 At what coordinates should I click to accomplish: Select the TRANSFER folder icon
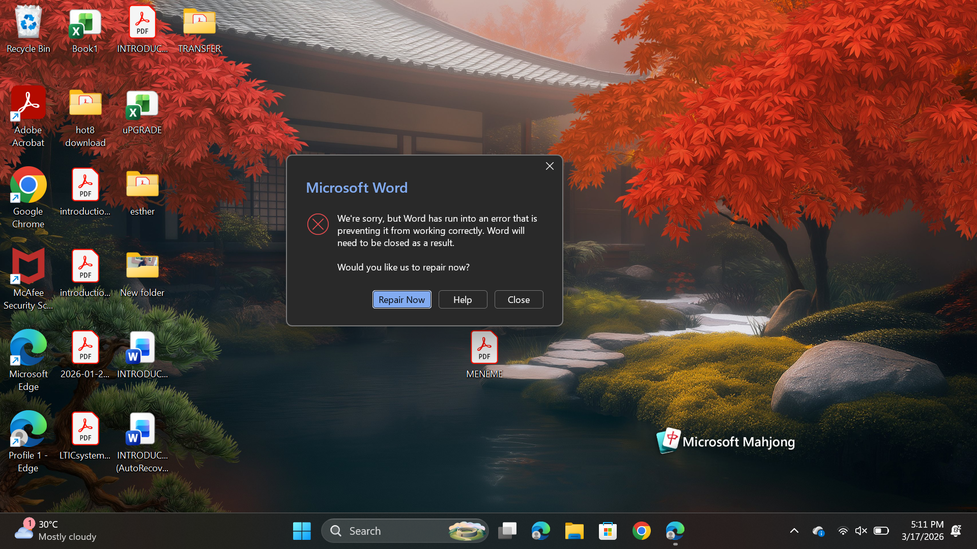[x=199, y=28]
